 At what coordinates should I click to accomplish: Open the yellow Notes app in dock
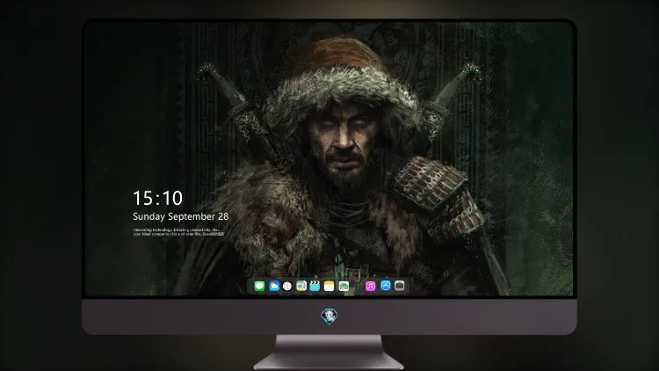pyautogui.click(x=329, y=286)
